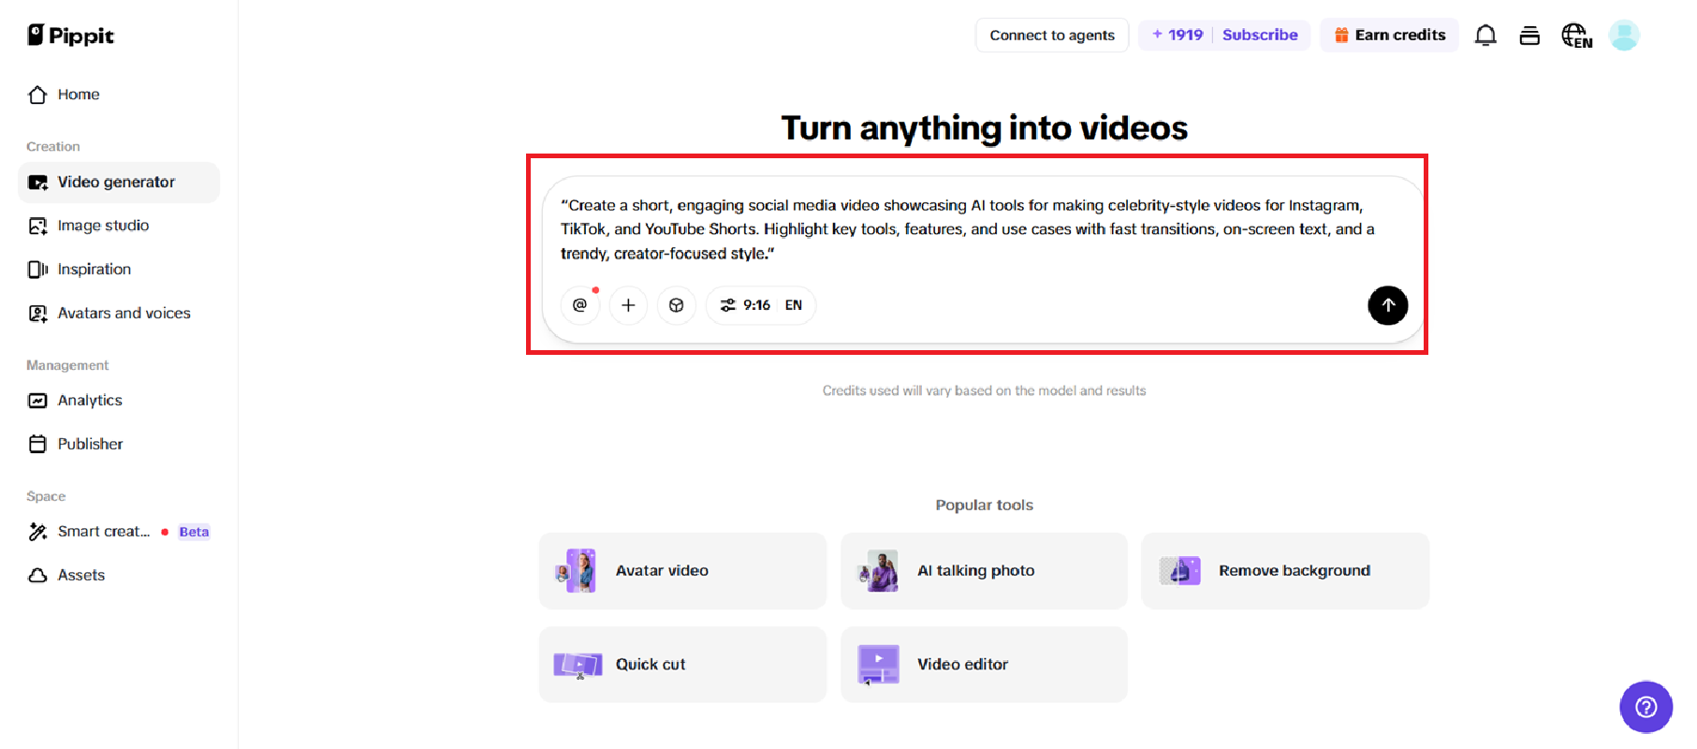Open Remove background tool
This screenshot has height=749, width=1697.
click(x=1285, y=571)
